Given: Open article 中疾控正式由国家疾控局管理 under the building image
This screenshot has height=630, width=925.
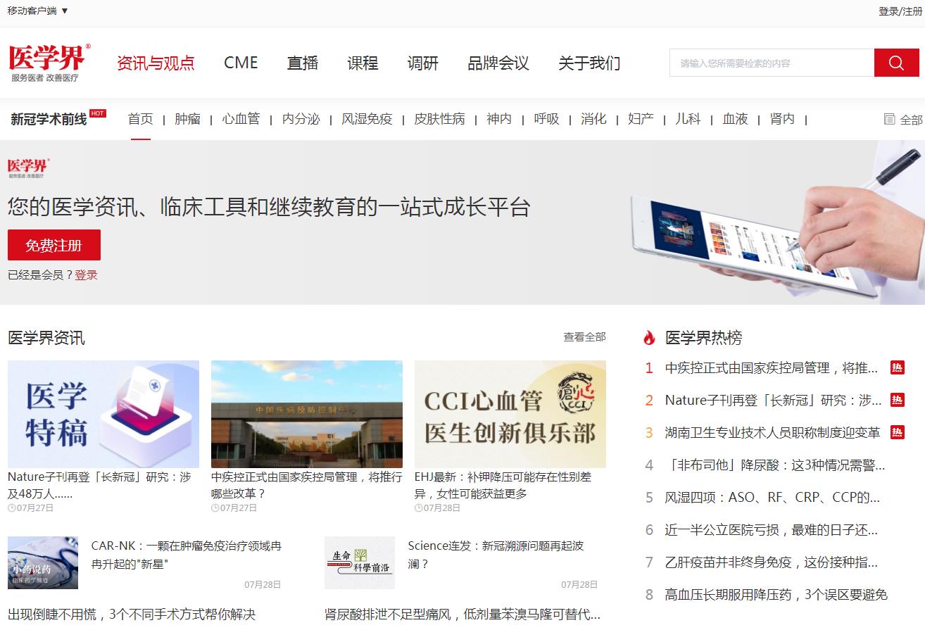Looking at the screenshot, I should click(307, 485).
